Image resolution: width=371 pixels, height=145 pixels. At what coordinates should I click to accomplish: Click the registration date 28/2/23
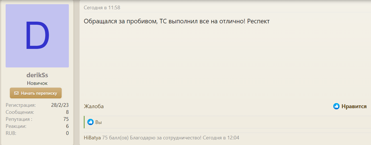(60, 105)
